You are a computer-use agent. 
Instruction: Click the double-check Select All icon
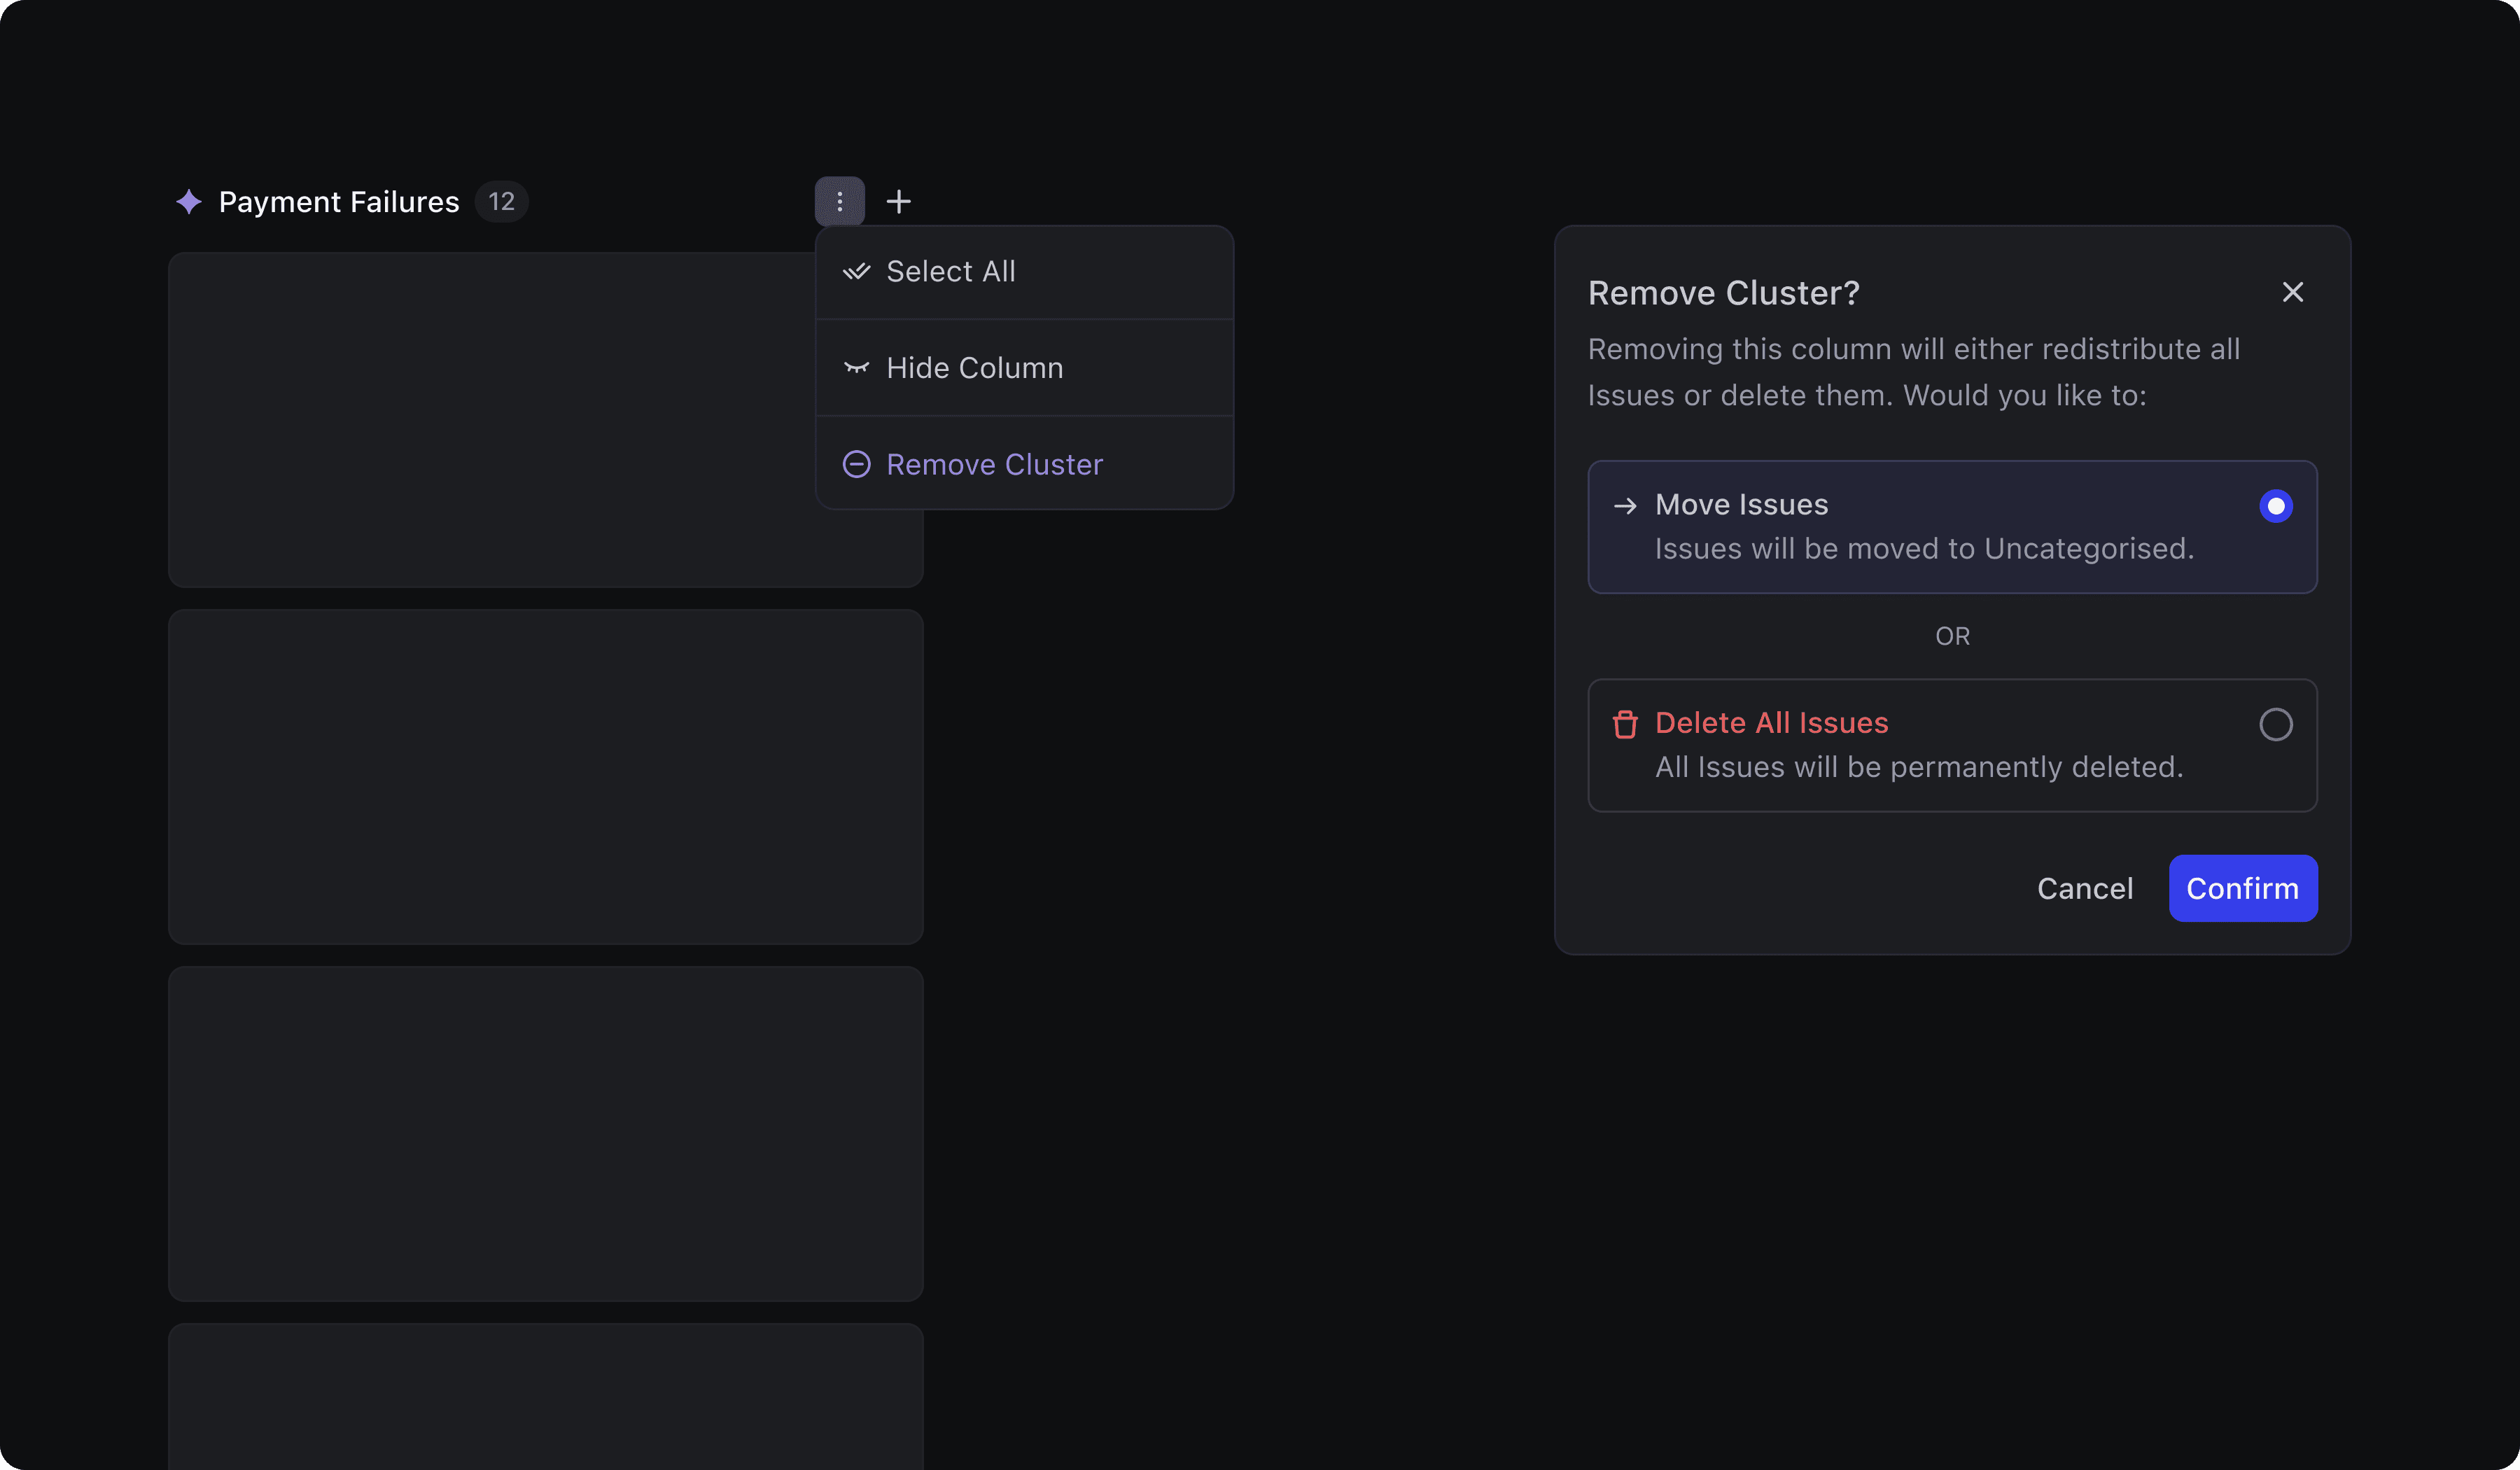(x=856, y=272)
